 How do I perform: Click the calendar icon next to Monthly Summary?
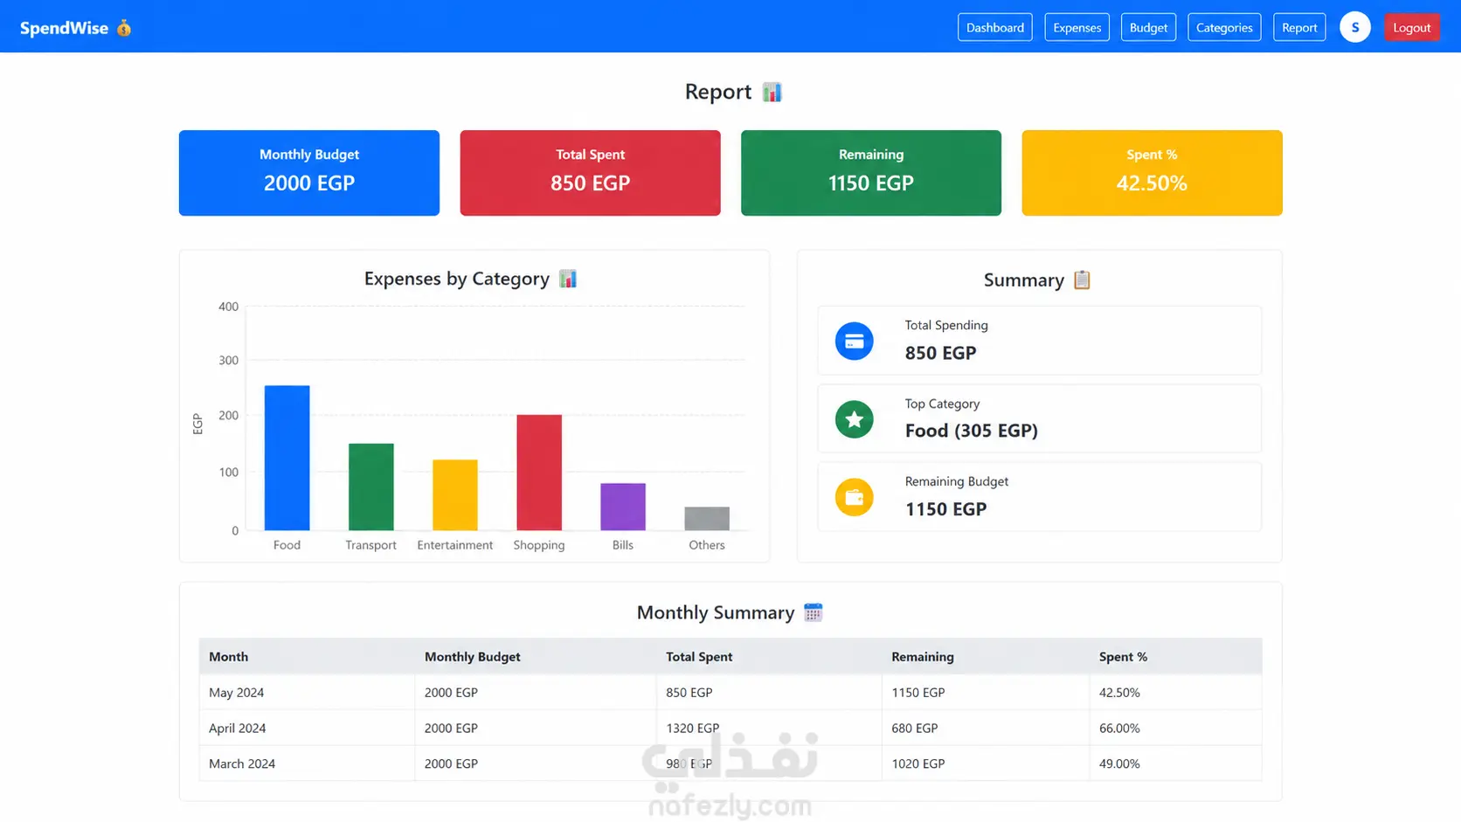[813, 612]
